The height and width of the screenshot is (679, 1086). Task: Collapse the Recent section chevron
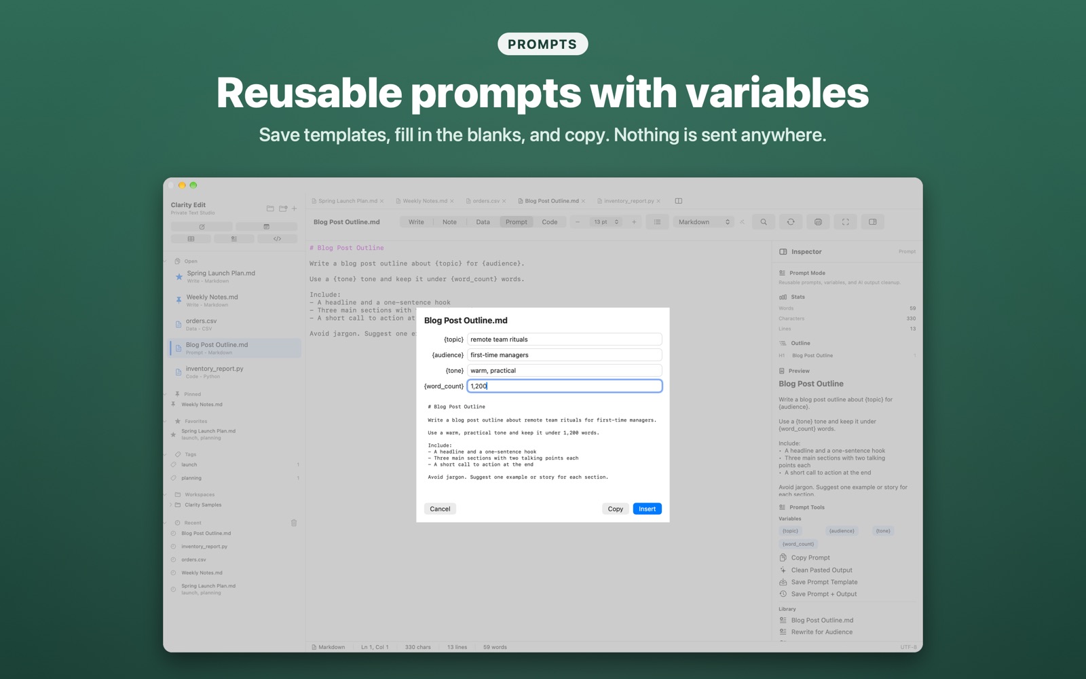[165, 523]
